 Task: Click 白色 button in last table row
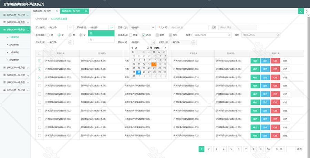pos(285,136)
